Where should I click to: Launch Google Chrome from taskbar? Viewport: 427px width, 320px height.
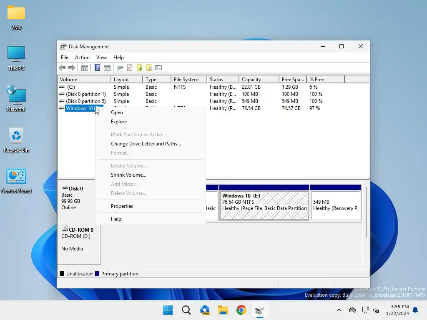(x=241, y=310)
